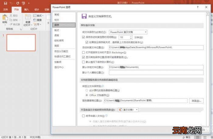Click the 默认个人模板位置 empty field

(156, 73)
